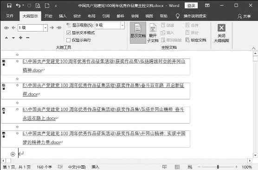Image resolution: width=258 pixels, height=170 pixels.
Task: Click subdocument icon beside 奋斗百年路 link
Action: point(4,85)
